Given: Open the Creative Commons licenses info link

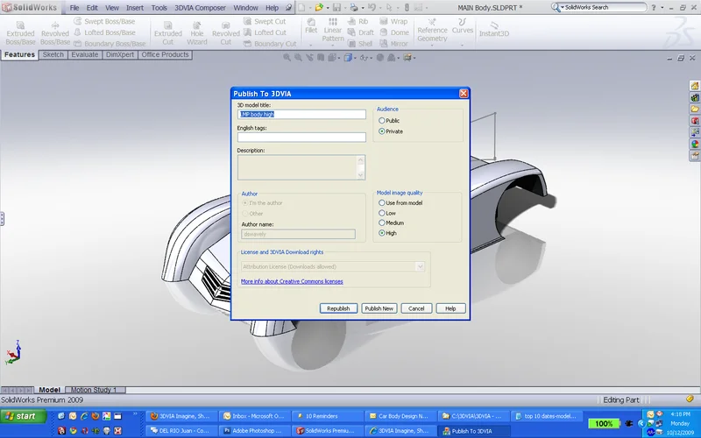Looking at the screenshot, I should coord(292,281).
